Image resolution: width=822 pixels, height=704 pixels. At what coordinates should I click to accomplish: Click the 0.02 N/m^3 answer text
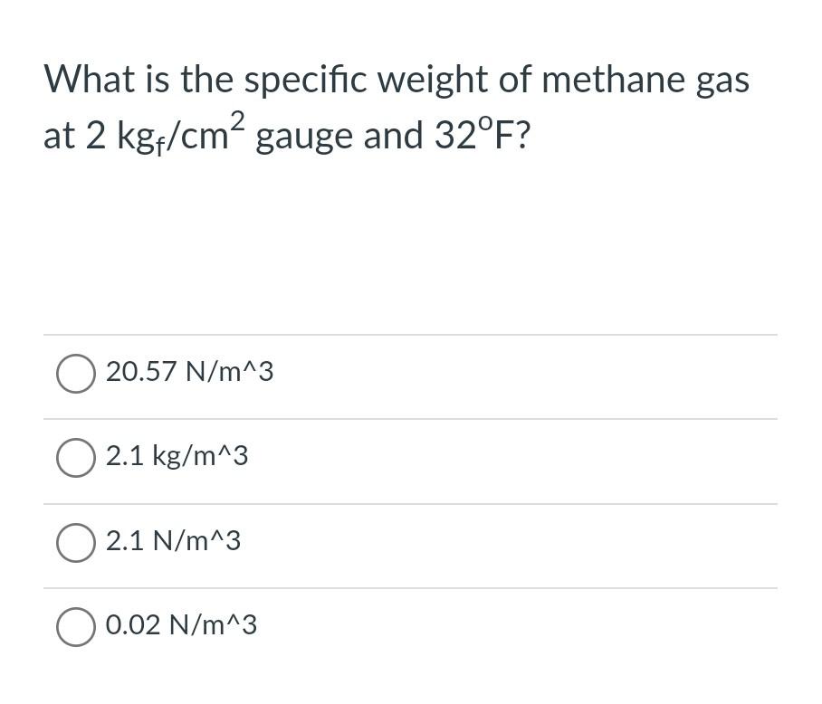point(181,624)
